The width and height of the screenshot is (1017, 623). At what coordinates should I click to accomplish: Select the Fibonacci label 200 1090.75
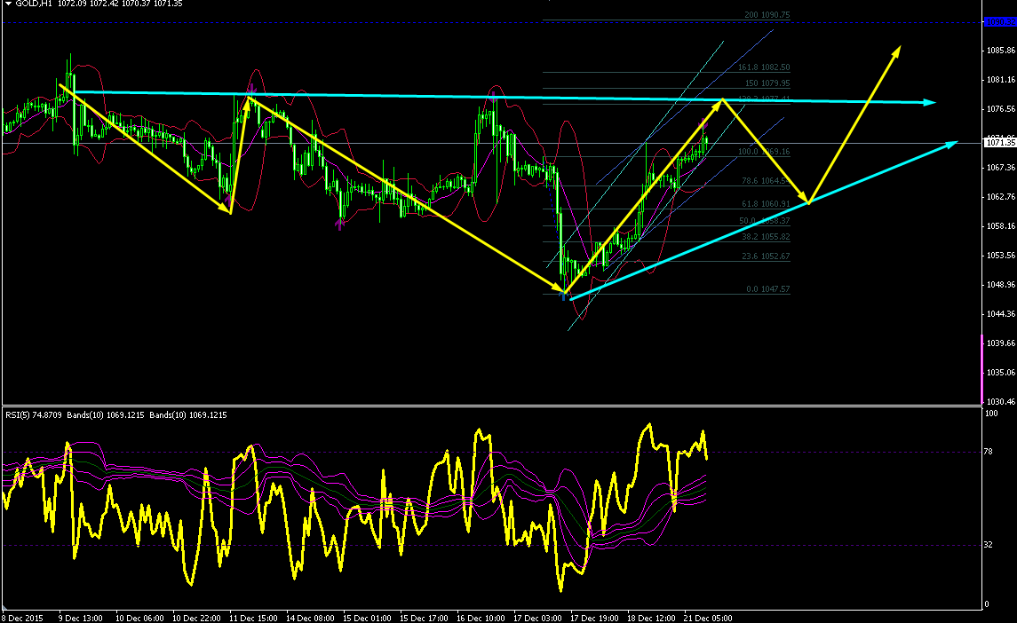point(767,15)
